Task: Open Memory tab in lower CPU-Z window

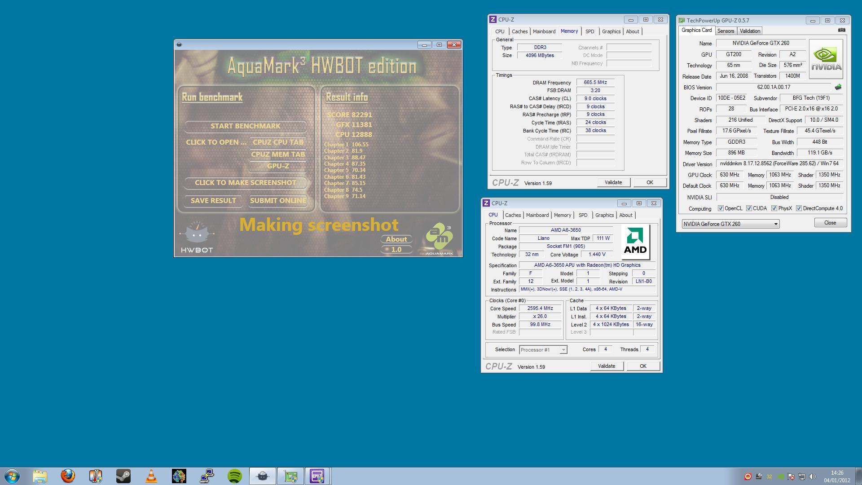Action: tap(562, 215)
